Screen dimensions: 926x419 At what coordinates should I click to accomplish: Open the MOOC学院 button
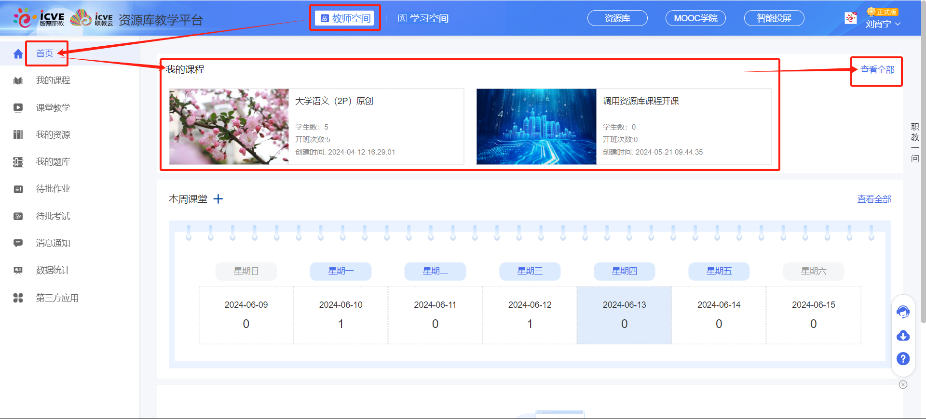pos(695,18)
